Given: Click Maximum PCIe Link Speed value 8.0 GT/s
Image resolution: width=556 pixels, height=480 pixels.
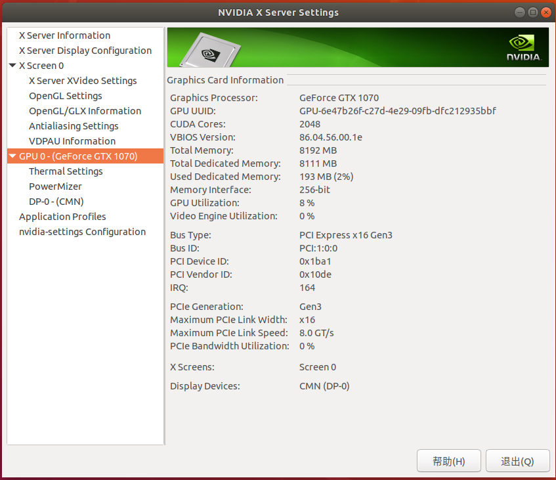Looking at the screenshot, I should coord(316,333).
